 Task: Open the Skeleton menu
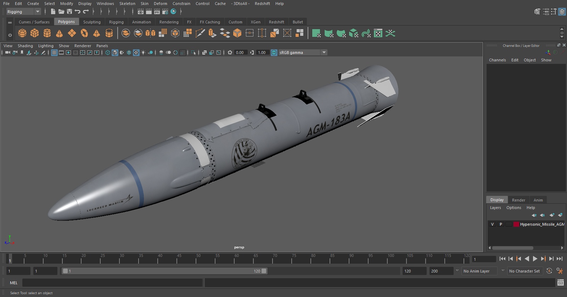(127, 4)
